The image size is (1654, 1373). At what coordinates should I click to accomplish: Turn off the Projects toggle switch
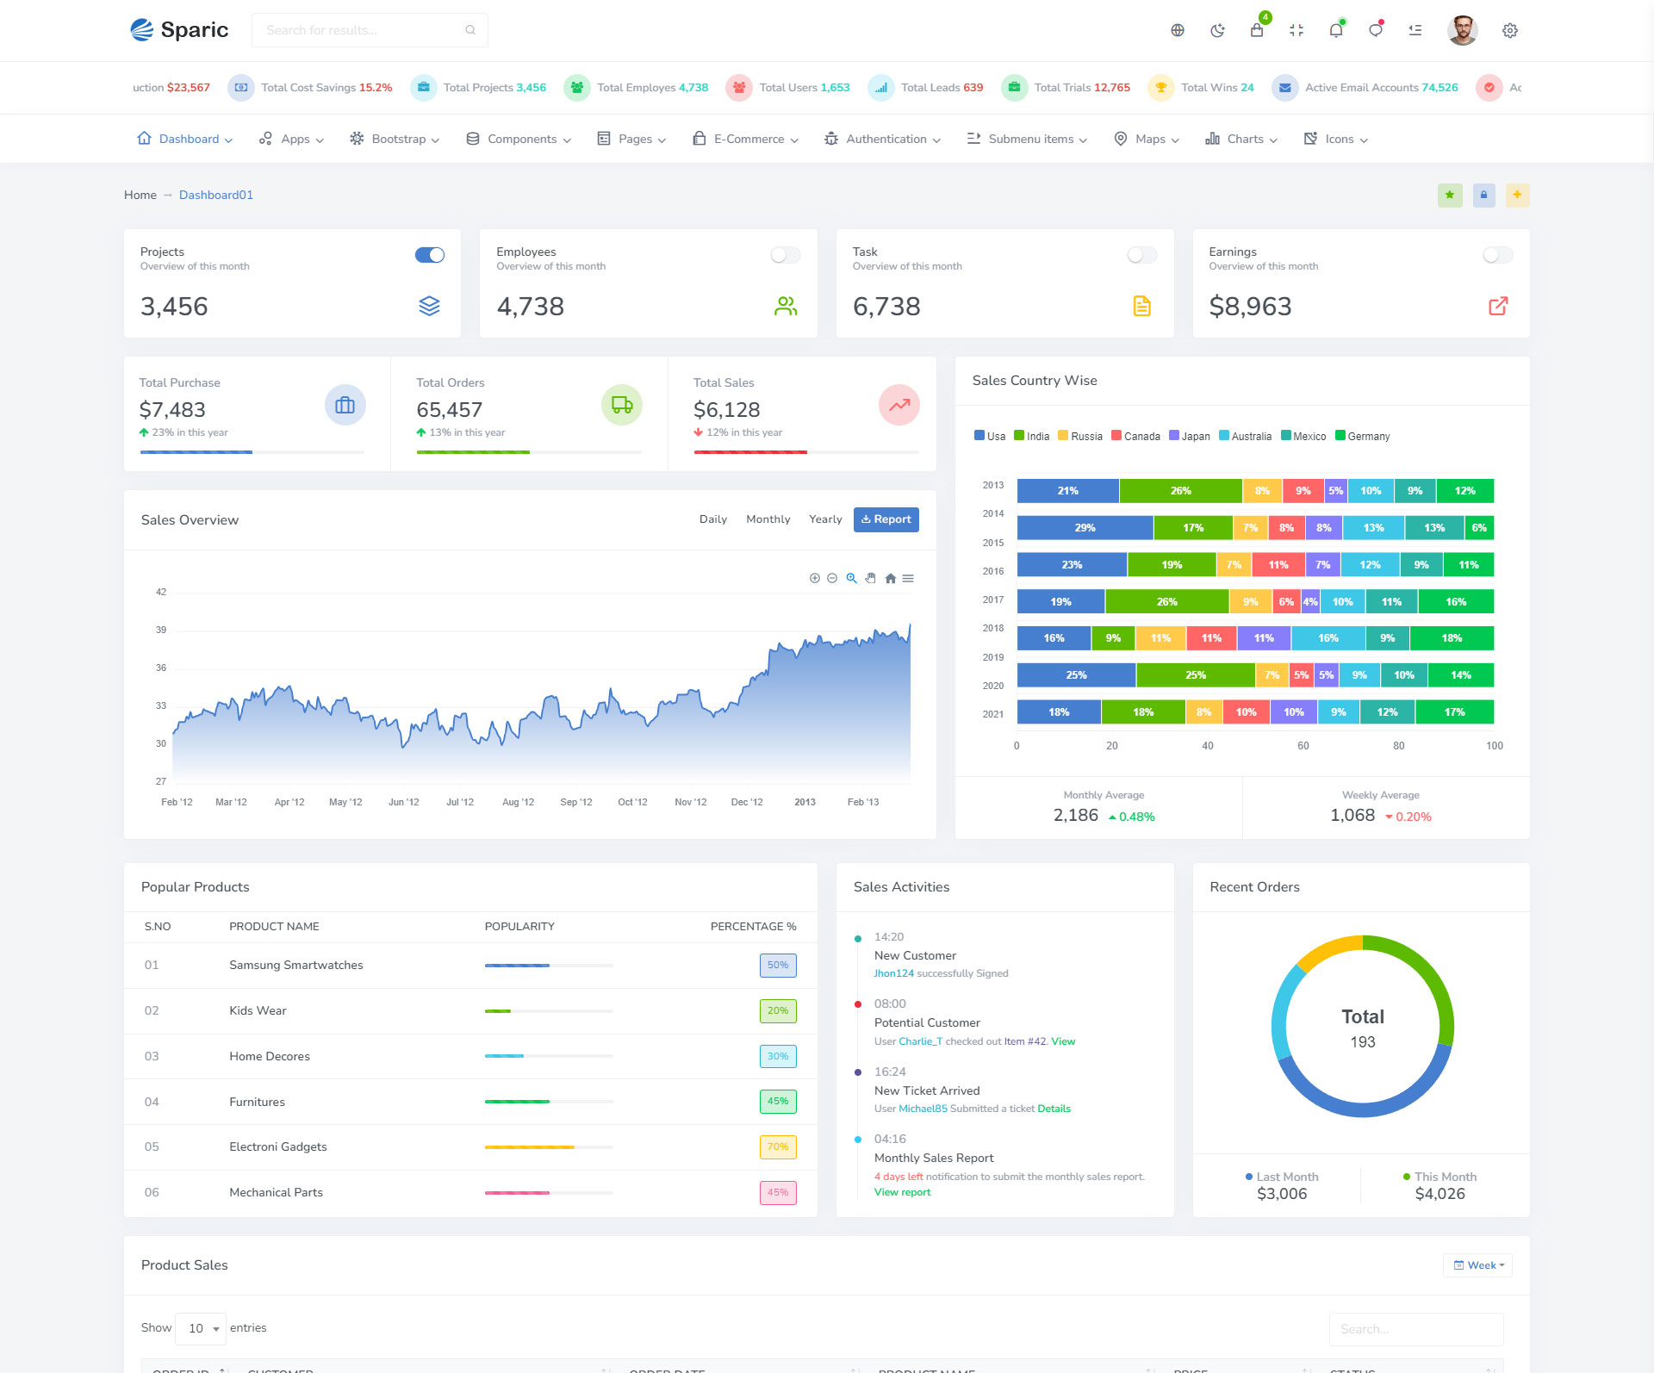[430, 255]
